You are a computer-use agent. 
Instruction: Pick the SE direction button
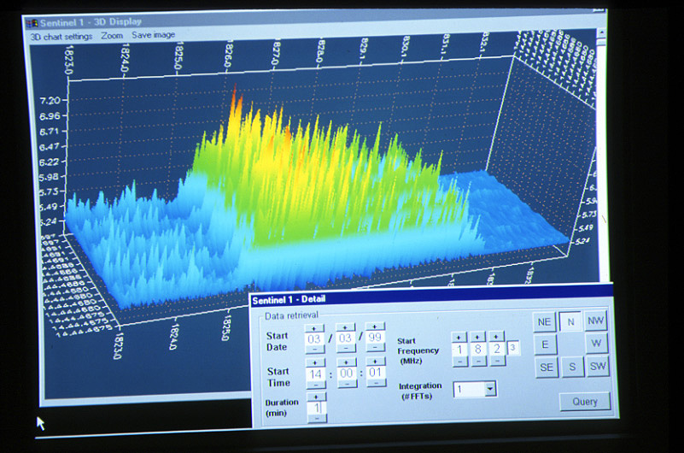point(547,368)
